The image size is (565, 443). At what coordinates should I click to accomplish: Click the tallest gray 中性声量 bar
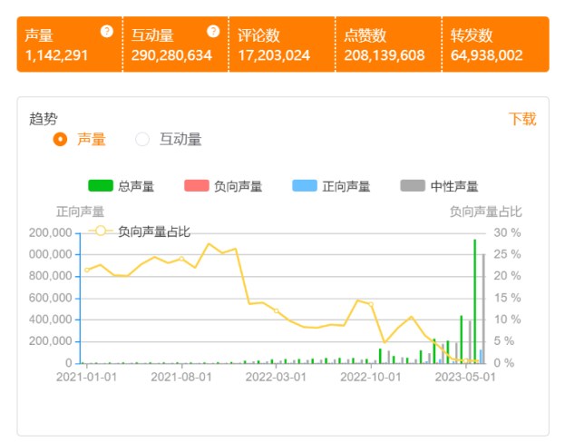[x=483, y=309]
